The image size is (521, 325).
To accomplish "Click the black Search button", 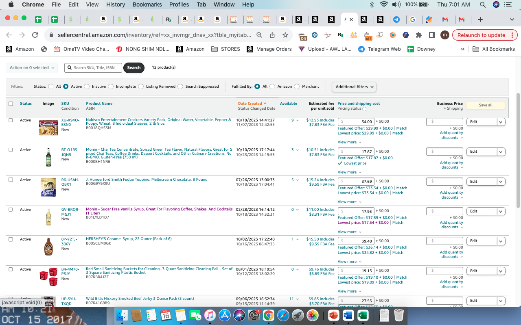I will (134, 68).
